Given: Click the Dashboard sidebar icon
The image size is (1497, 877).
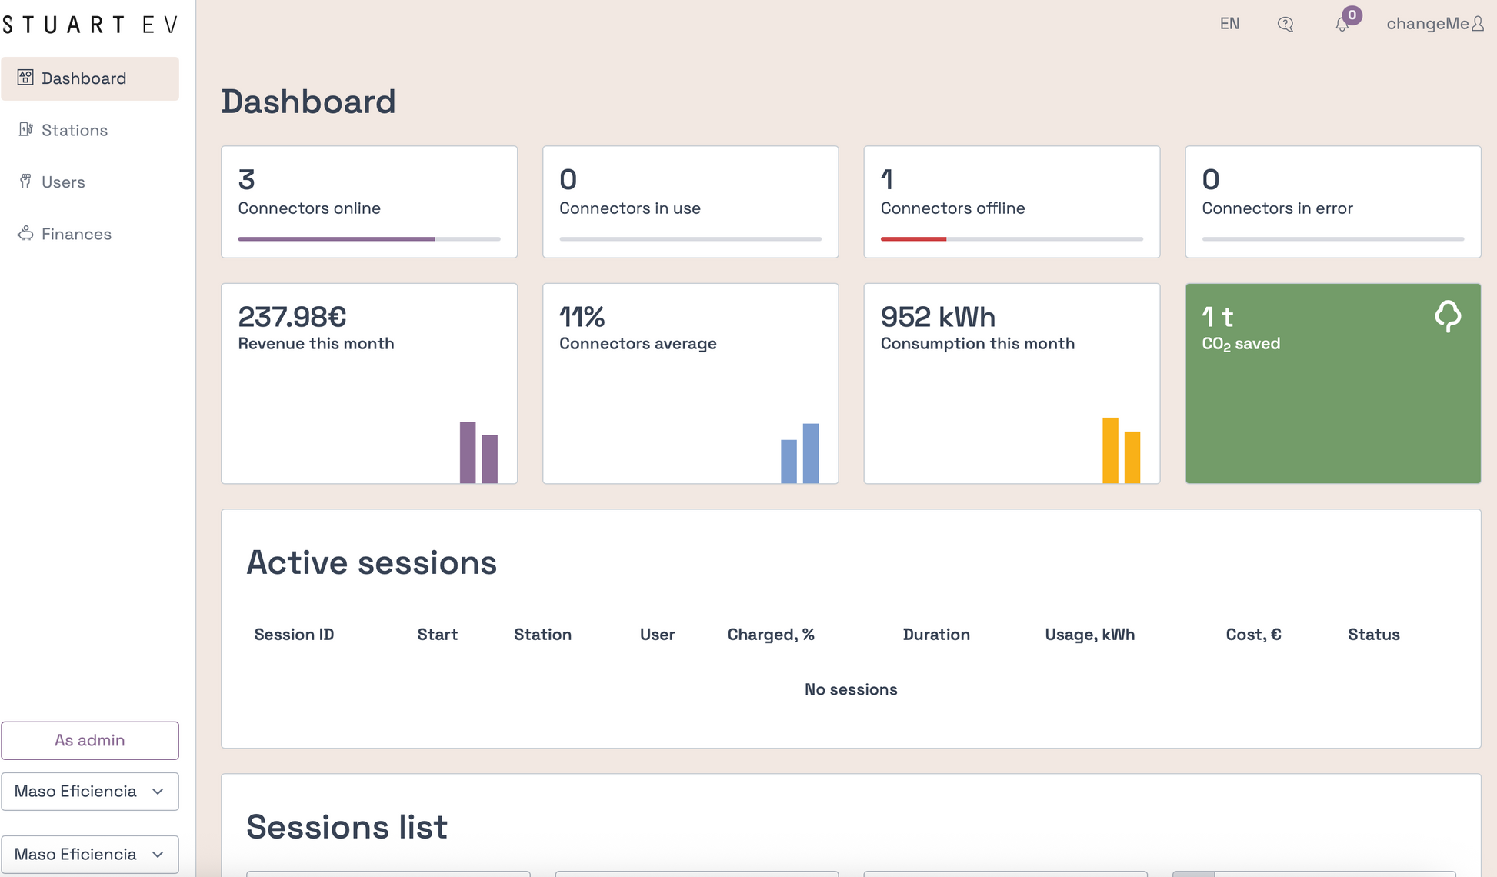Looking at the screenshot, I should pyautogui.click(x=25, y=78).
